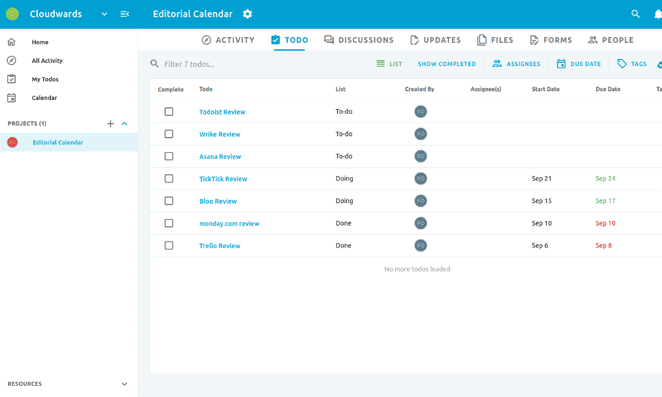Switch to the Updates tab

click(x=436, y=40)
